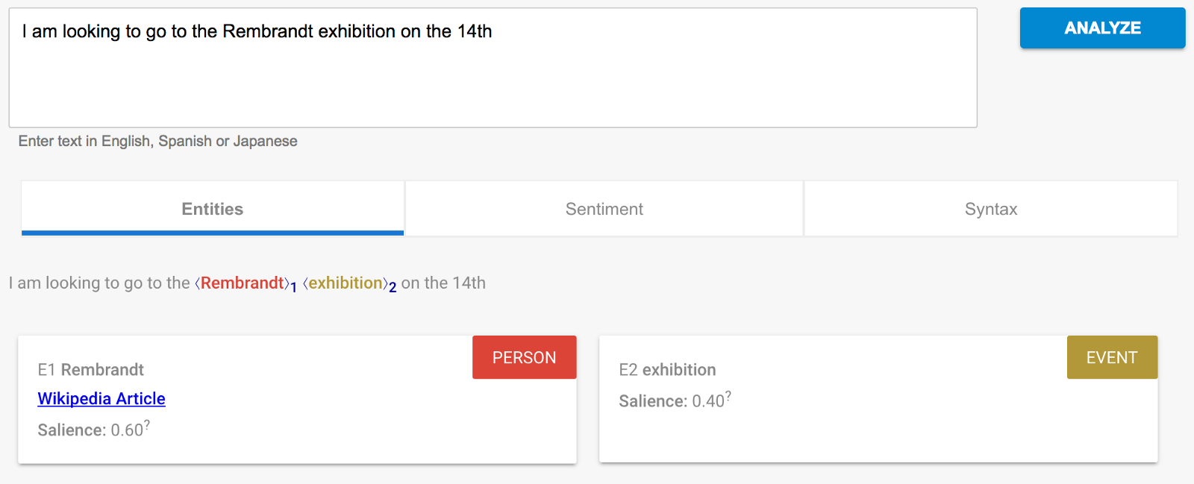Click the question mark beside Salience 0.60
Viewport: 1194px width, 484px height.
click(147, 424)
